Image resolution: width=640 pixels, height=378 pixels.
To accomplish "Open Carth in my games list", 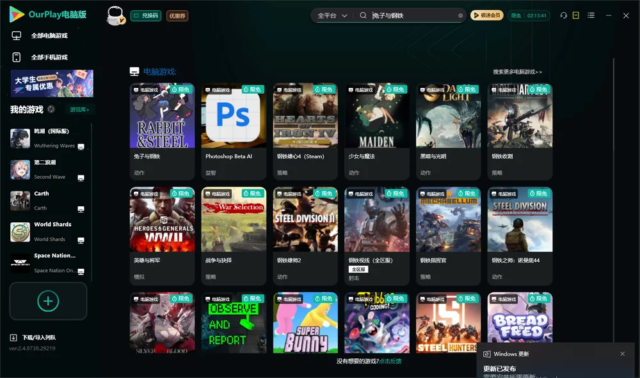I will [x=48, y=200].
